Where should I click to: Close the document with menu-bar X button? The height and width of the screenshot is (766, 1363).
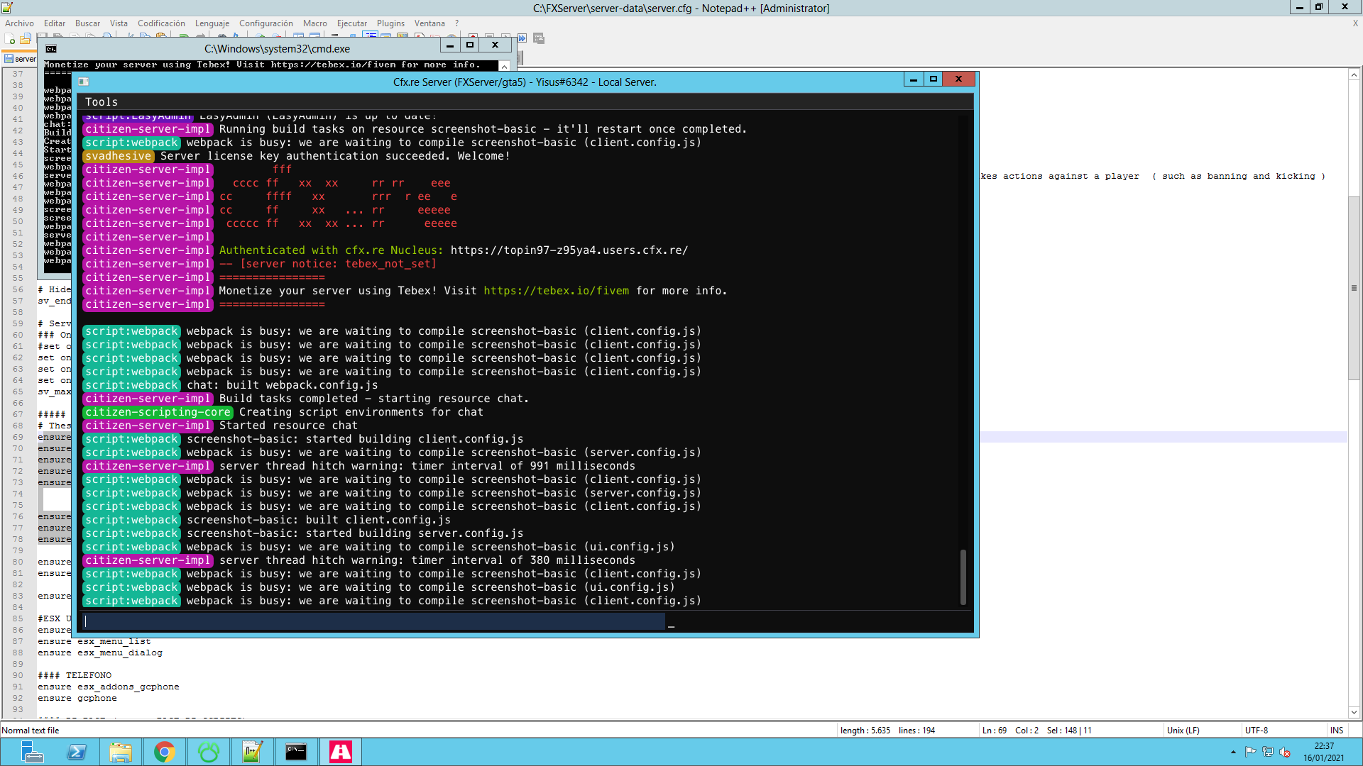(x=1355, y=23)
